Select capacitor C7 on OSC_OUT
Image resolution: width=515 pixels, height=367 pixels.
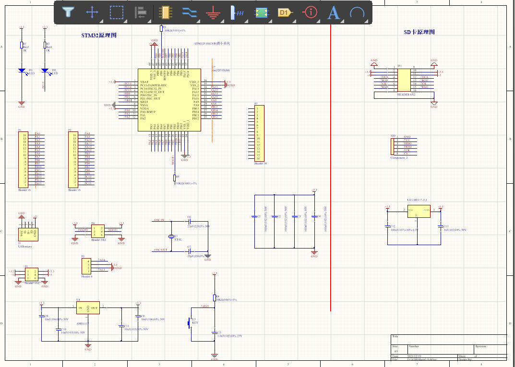pos(189,251)
